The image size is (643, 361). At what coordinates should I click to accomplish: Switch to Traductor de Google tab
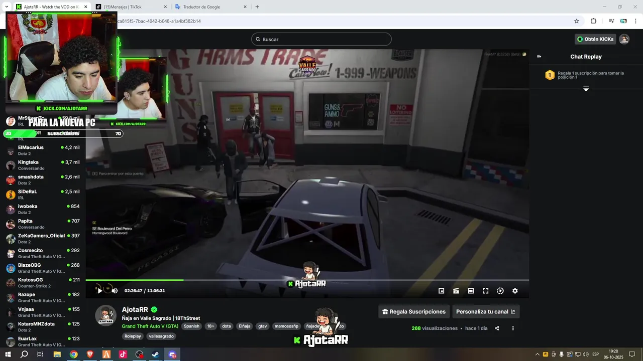point(211,7)
